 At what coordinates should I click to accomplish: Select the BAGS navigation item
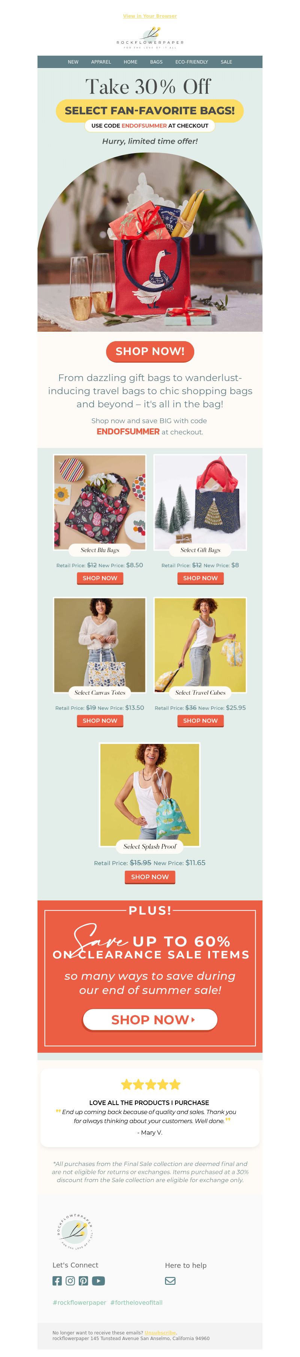coord(156,62)
